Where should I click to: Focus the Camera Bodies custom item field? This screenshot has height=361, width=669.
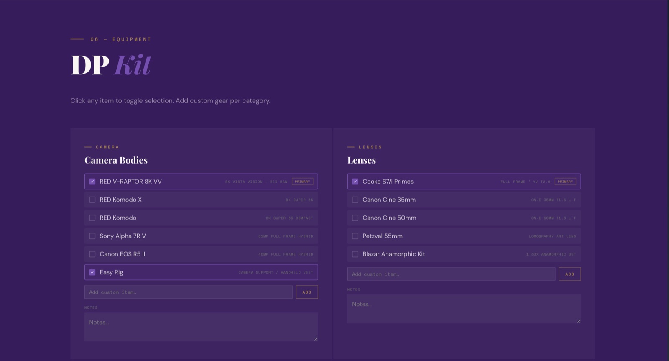(188, 292)
